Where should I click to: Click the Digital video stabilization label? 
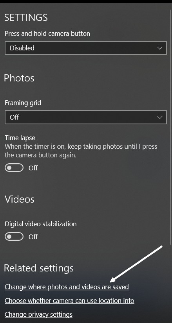41,224
